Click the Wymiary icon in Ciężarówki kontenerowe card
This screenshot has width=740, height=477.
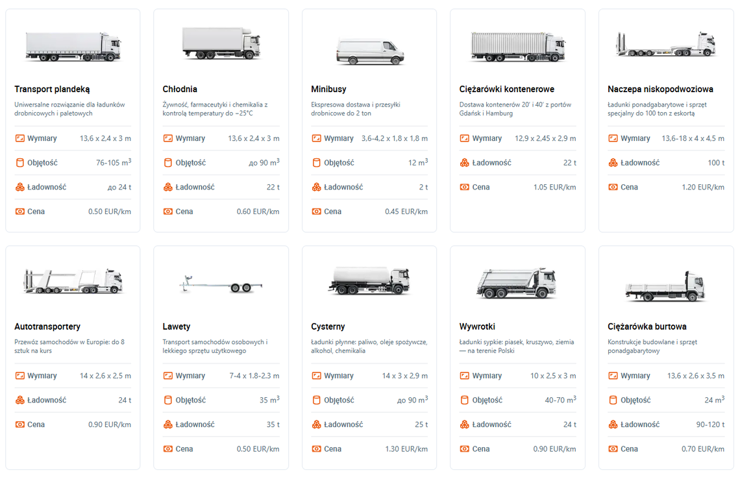click(x=464, y=138)
